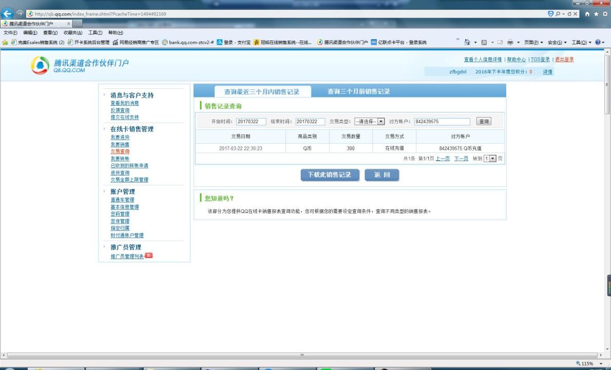Image resolution: width=611 pixels, height=370 pixels.
Task: Open the IE settings gear icon
Action: coord(605,14)
